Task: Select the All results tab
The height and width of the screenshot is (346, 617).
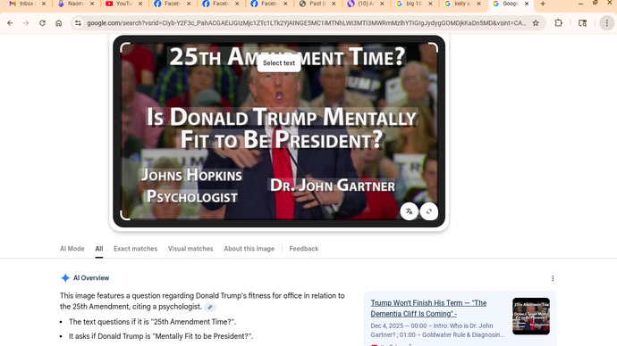Action: click(x=99, y=249)
